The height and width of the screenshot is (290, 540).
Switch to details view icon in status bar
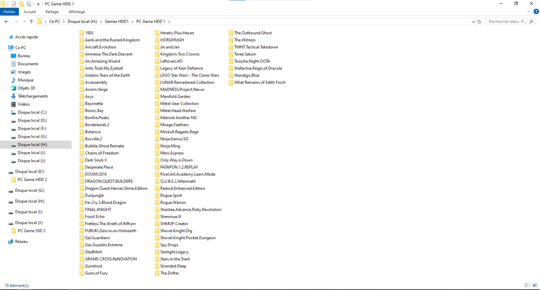pos(527,285)
